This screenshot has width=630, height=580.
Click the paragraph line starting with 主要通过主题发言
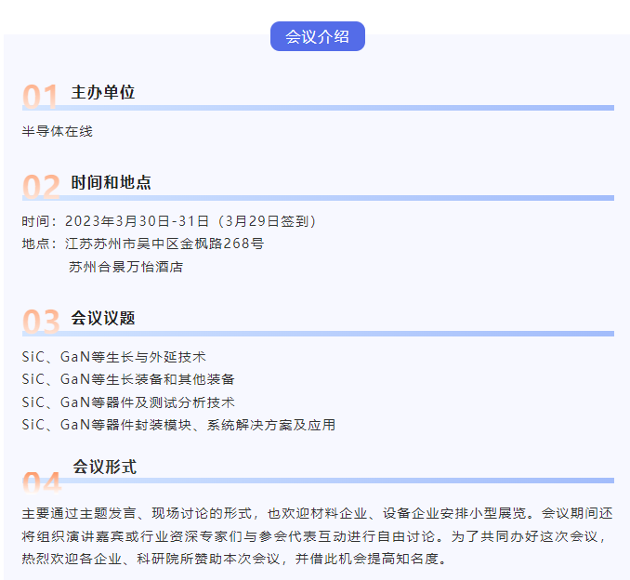coord(317,513)
